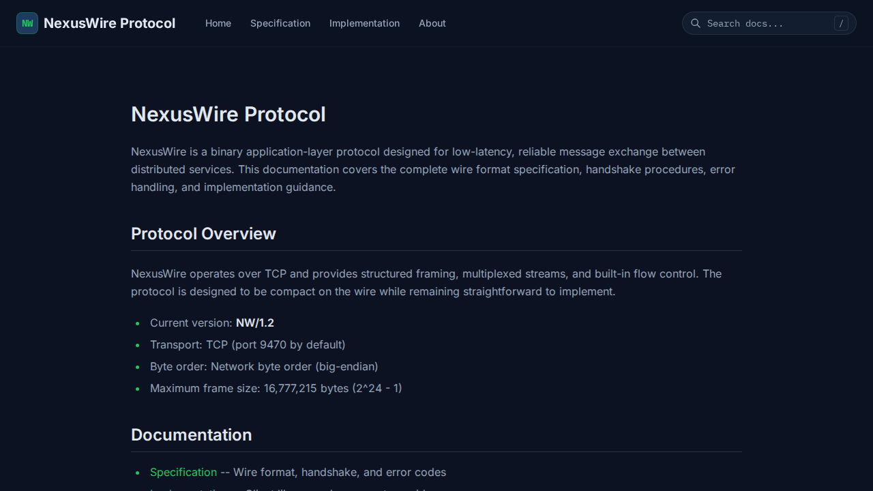Viewport: 873px width, 491px height.
Task: Click the NW logo icon
Action: click(27, 23)
